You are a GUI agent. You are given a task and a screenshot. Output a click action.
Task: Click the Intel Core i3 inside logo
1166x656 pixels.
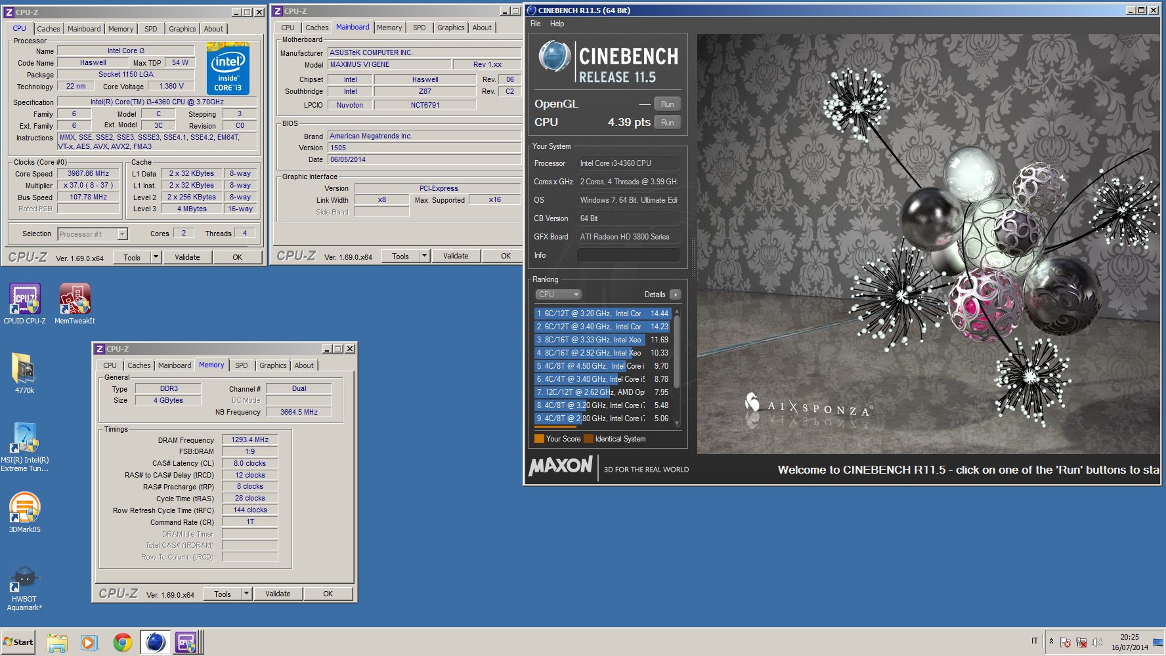[x=228, y=68]
